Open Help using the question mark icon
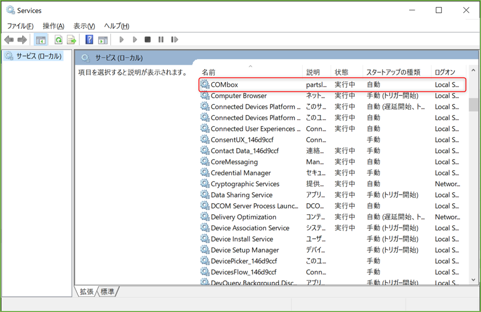 click(89, 40)
